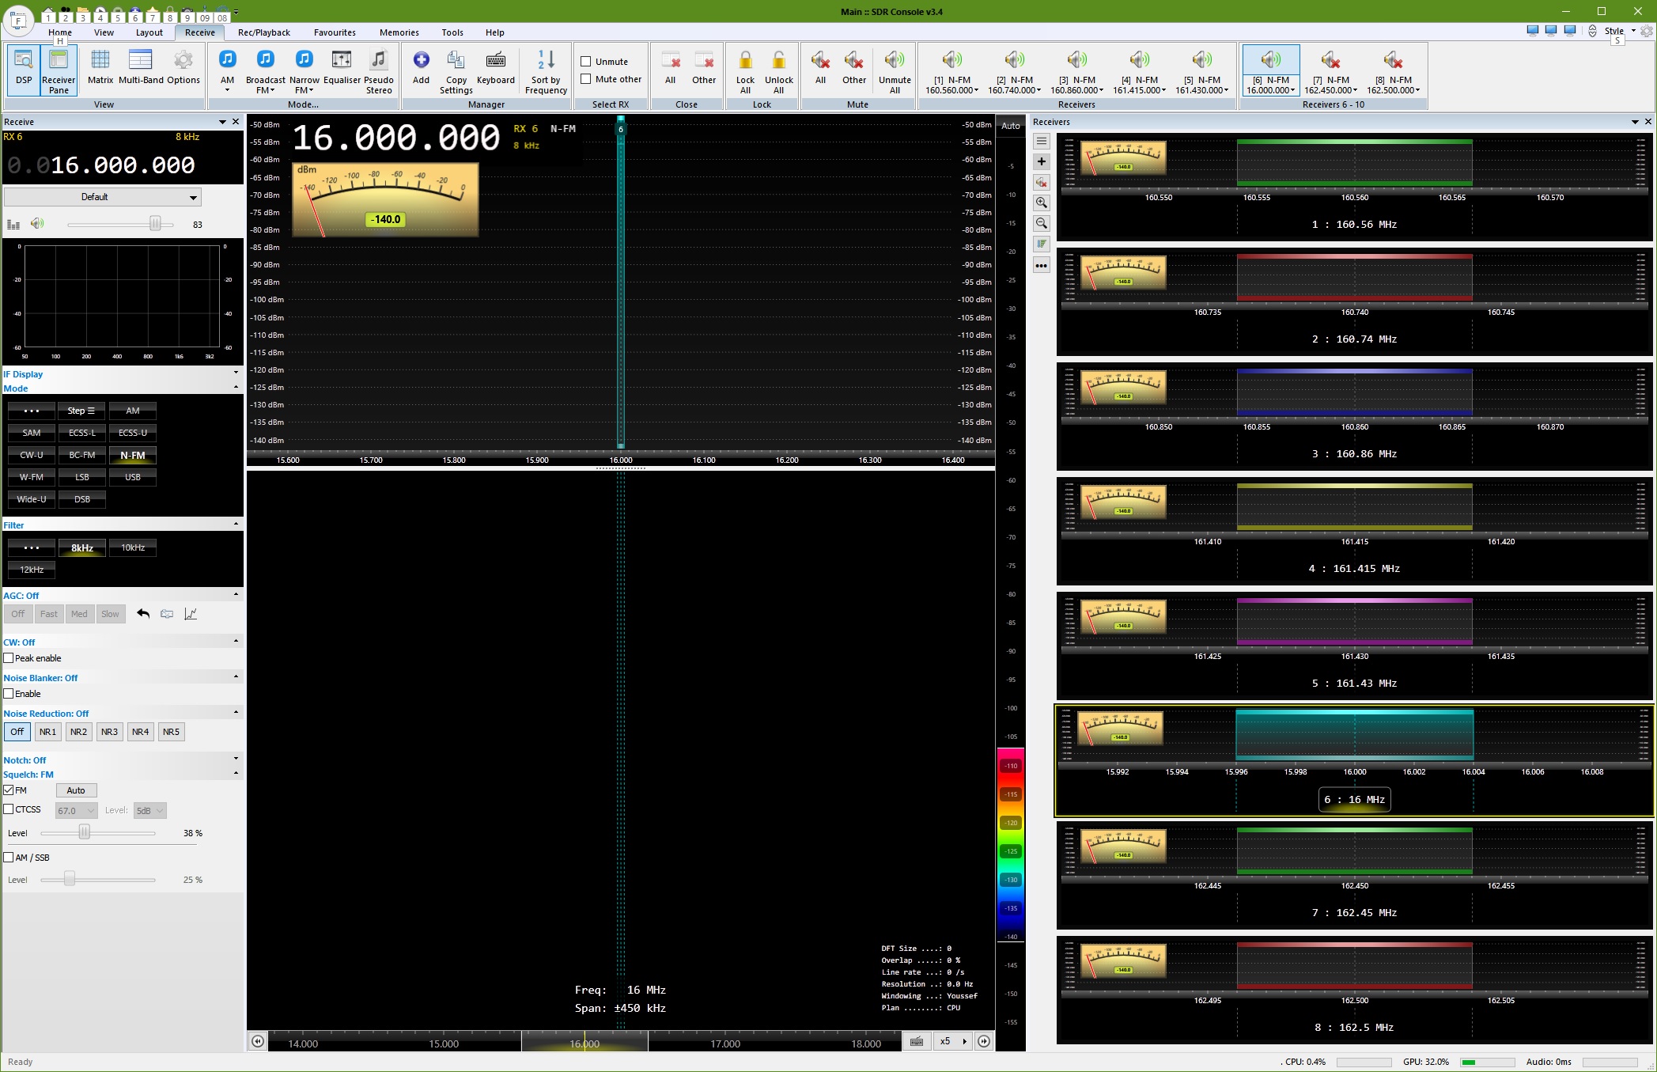Choose the NR3 noise reduction button

click(x=109, y=732)
